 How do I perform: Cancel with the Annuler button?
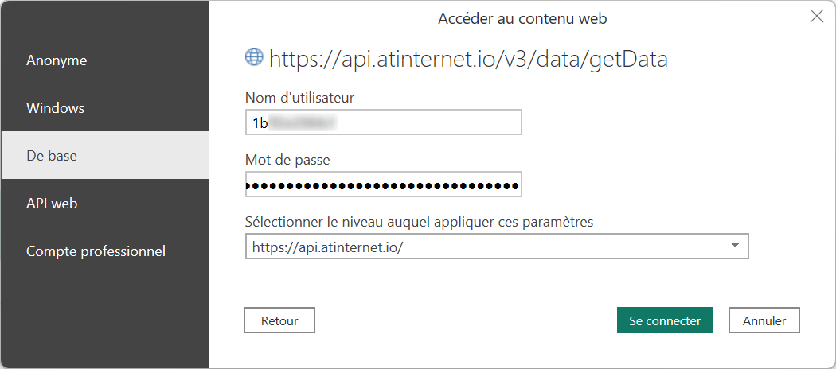(764, 320)
